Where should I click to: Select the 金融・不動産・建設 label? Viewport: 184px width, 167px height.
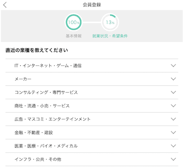(x=34, y=132)
